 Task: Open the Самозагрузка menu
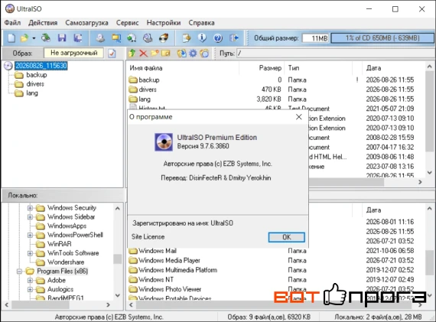86,23
